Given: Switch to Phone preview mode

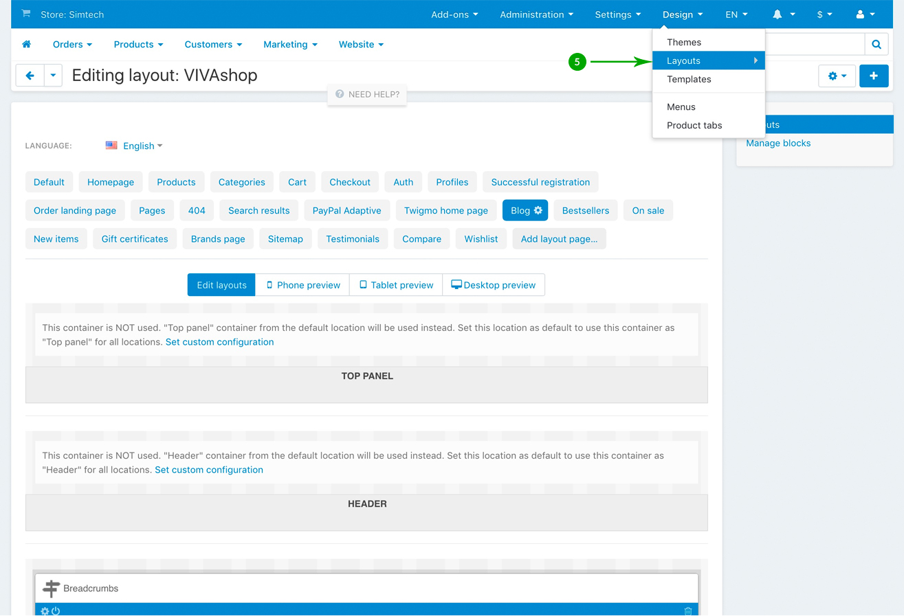Looking at the screenshot, I should (302, 285).
